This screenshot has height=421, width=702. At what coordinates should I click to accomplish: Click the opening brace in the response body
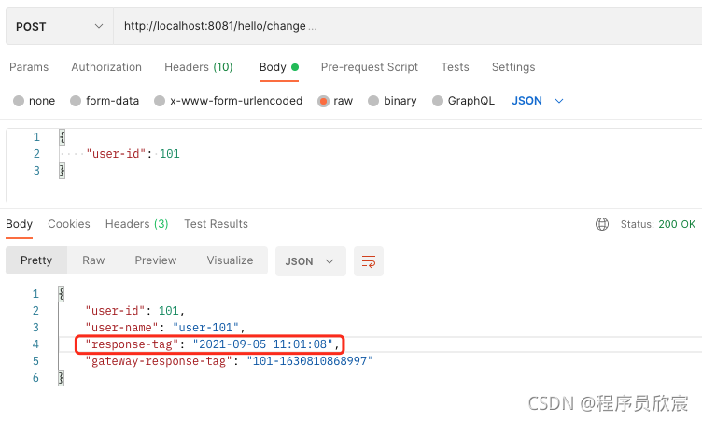[x=62, y=294]
